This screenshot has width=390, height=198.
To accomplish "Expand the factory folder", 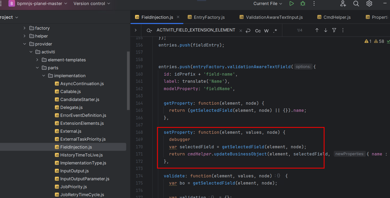I will click(25, 28).
